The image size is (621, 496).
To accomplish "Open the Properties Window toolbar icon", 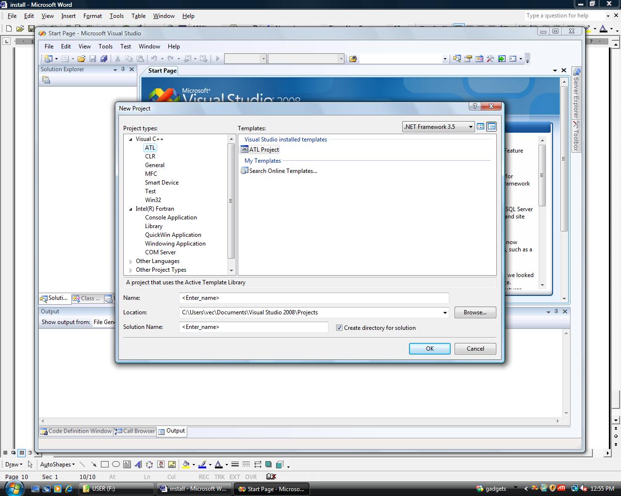I will (x=468, y=59).
